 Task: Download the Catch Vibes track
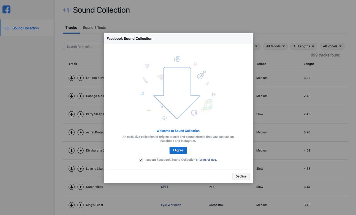pyautogui.click(x=71, y=187)
